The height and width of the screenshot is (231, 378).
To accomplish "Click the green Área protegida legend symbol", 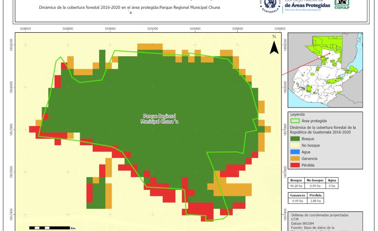I will click(x=294, y=121).
